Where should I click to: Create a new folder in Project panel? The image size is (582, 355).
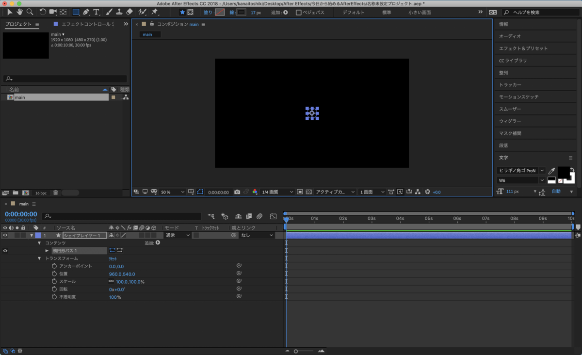click(x=16, y=193)
